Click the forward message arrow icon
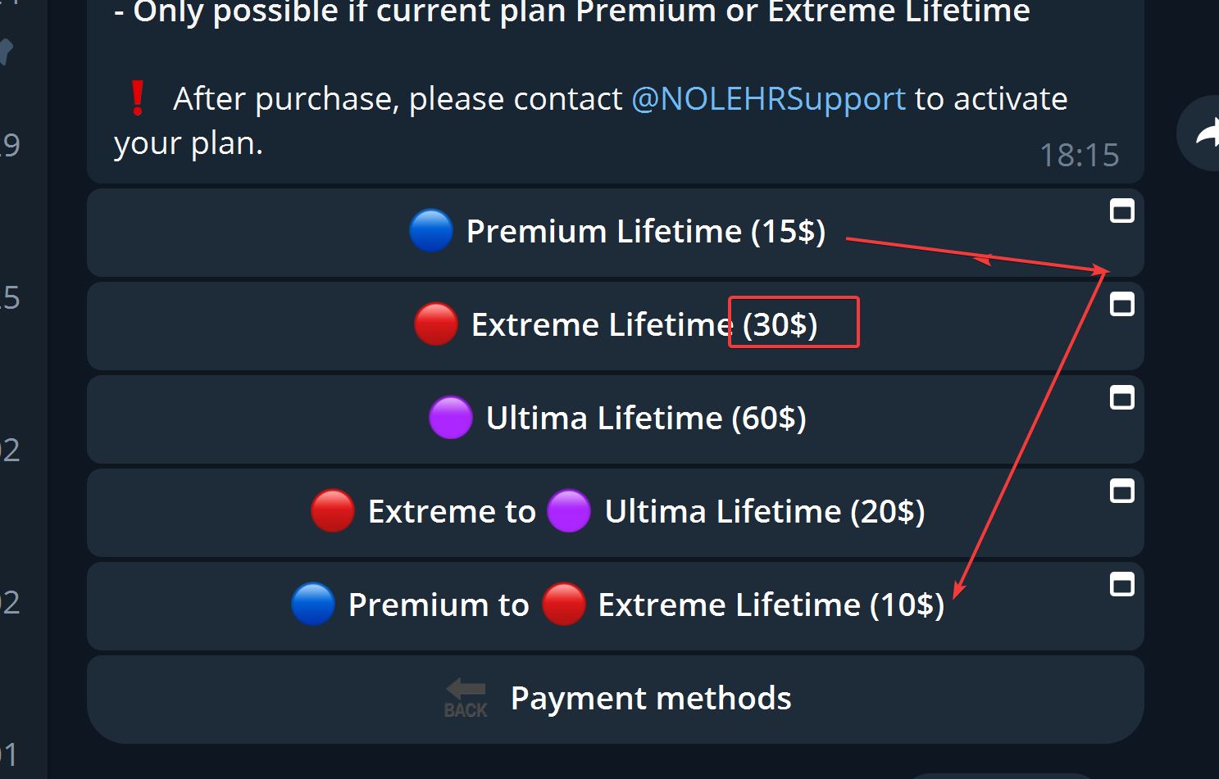The image size is (1219, 779). pos(1204,134)
